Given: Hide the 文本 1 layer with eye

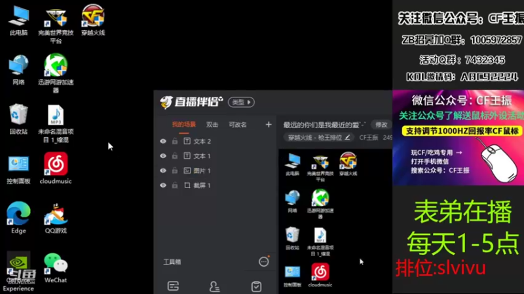Looking at the screenshot, I should pos(163,156).
